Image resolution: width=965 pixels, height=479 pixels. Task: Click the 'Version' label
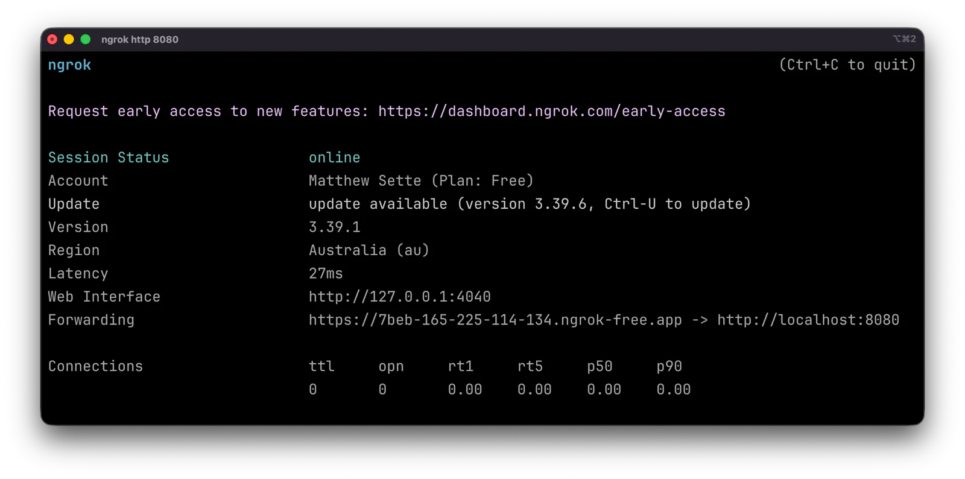[78, 227]
